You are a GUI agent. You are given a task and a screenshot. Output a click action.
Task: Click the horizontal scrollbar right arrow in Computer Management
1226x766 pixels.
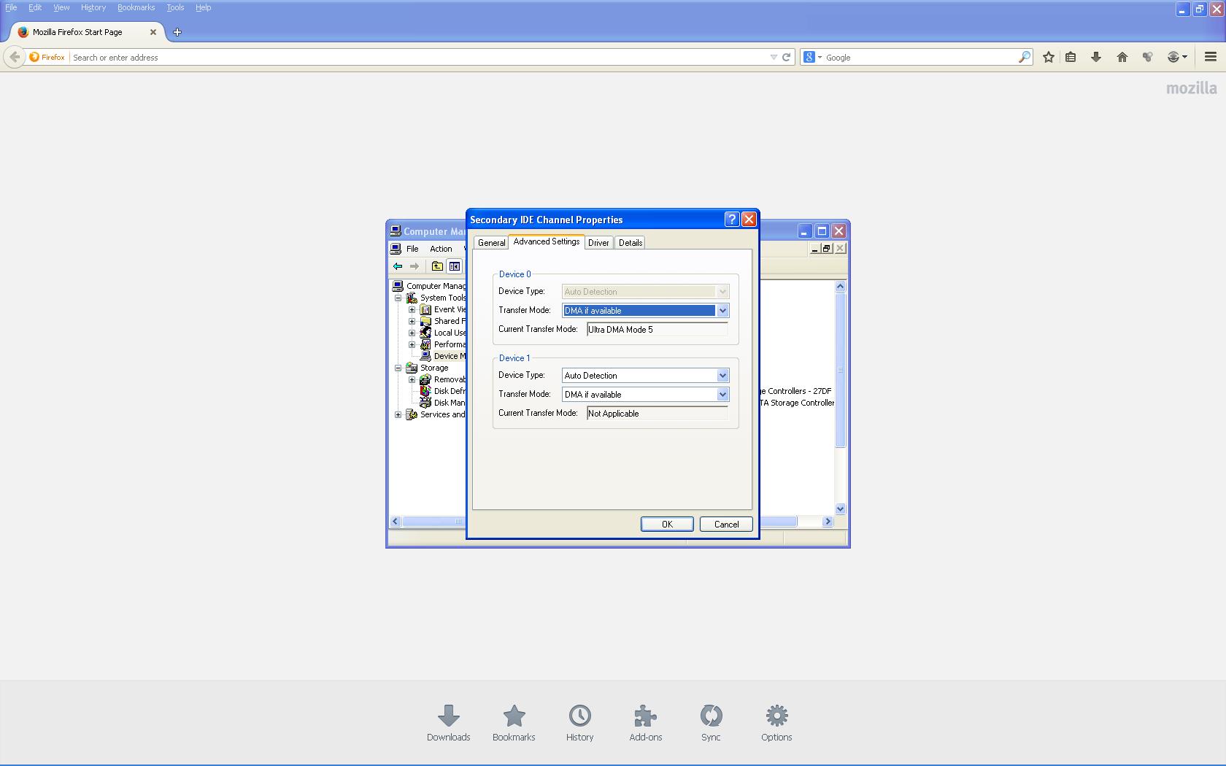[828, 522]
